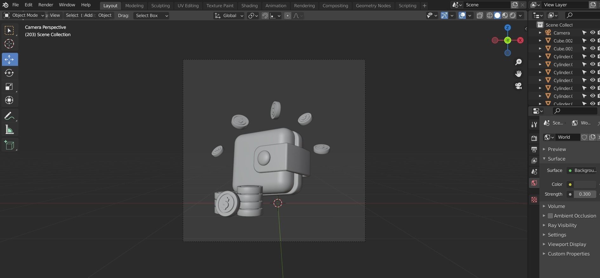Switch to the Modeling workspace tab

tap(134, 6)
